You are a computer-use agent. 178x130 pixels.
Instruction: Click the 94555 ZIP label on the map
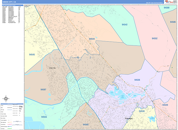44,117
